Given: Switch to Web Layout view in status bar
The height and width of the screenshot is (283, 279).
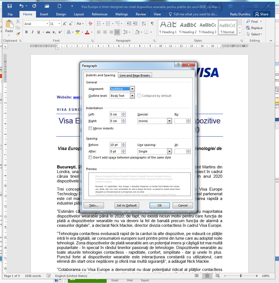Looking at the screenshot, I should (218, 276).
